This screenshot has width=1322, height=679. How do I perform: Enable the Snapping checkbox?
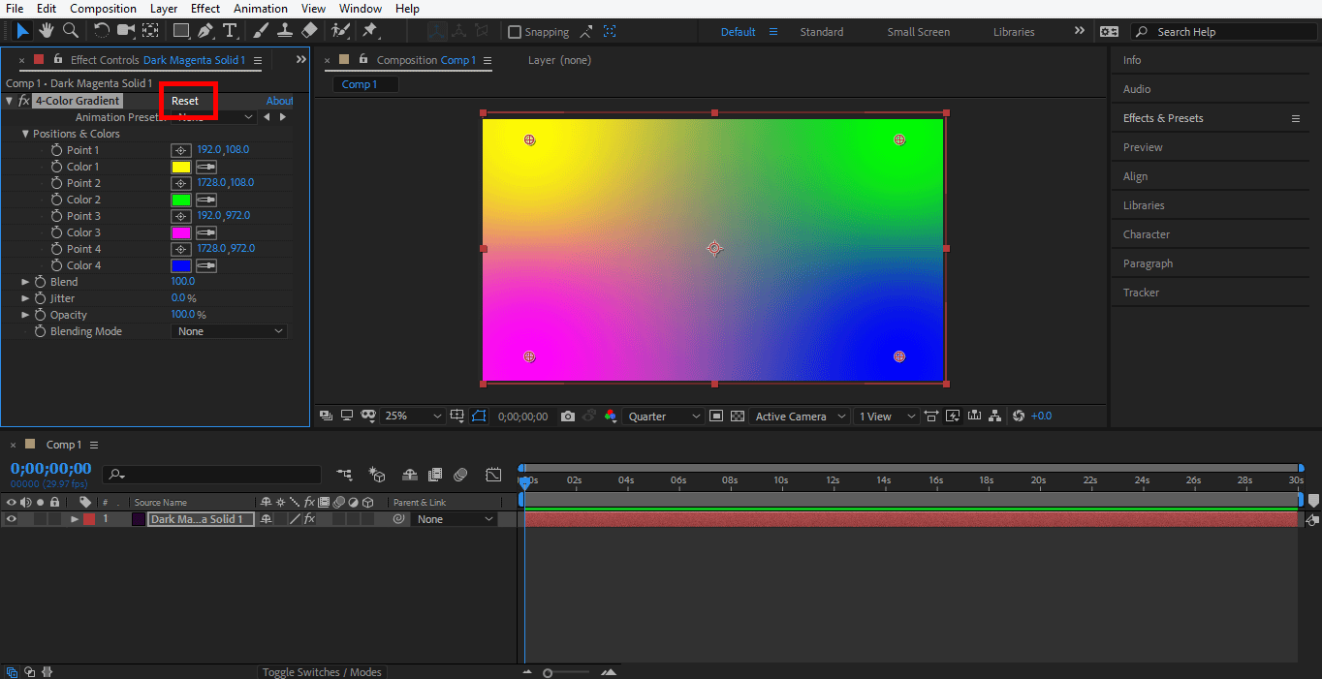point(515,32)
